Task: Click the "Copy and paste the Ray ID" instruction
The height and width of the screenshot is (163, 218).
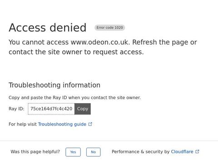Action: click(75, 98)
